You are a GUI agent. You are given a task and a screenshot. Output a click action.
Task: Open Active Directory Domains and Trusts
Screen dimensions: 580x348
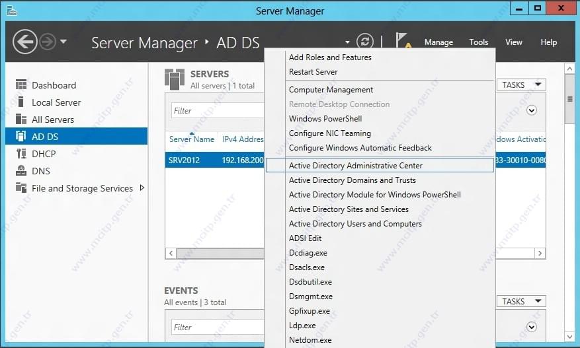coord(352,180)
